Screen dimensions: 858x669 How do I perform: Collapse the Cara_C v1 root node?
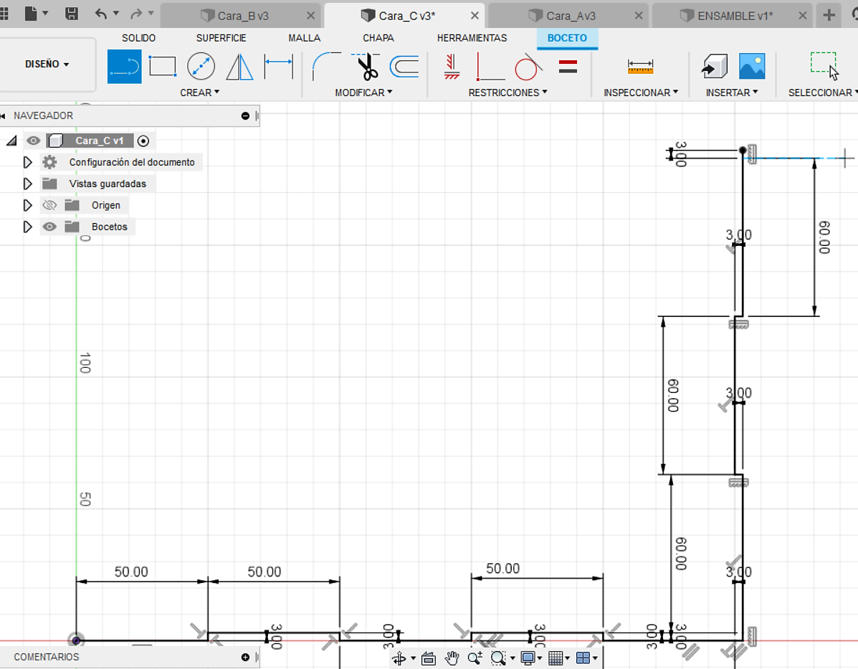click(11, 141)
